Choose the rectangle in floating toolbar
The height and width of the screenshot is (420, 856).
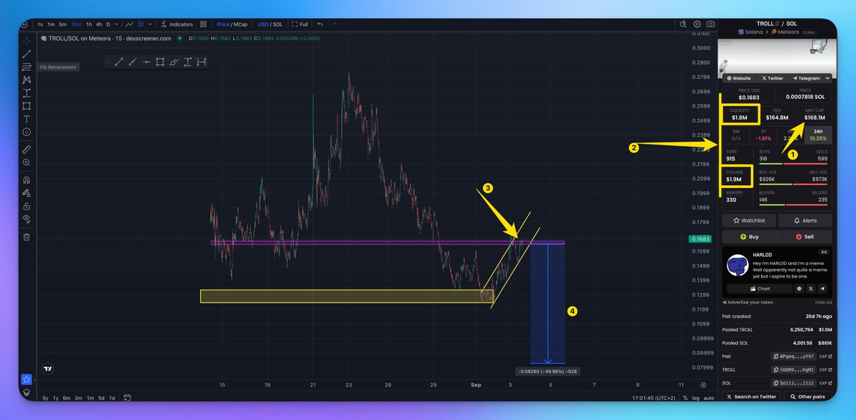click(160, 63)
